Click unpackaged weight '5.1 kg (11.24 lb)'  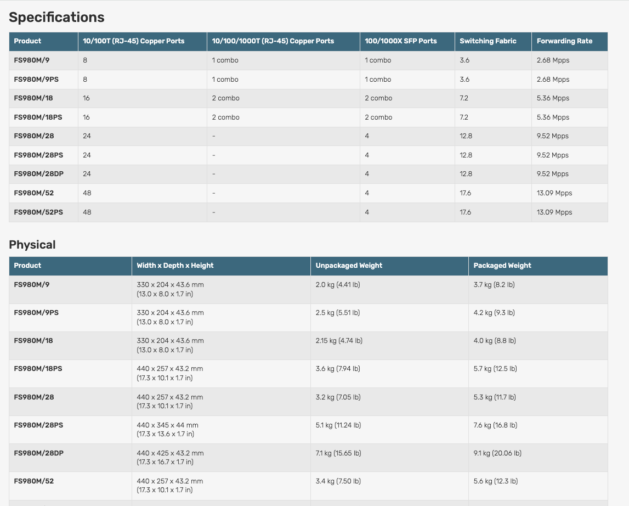(338, 425)
